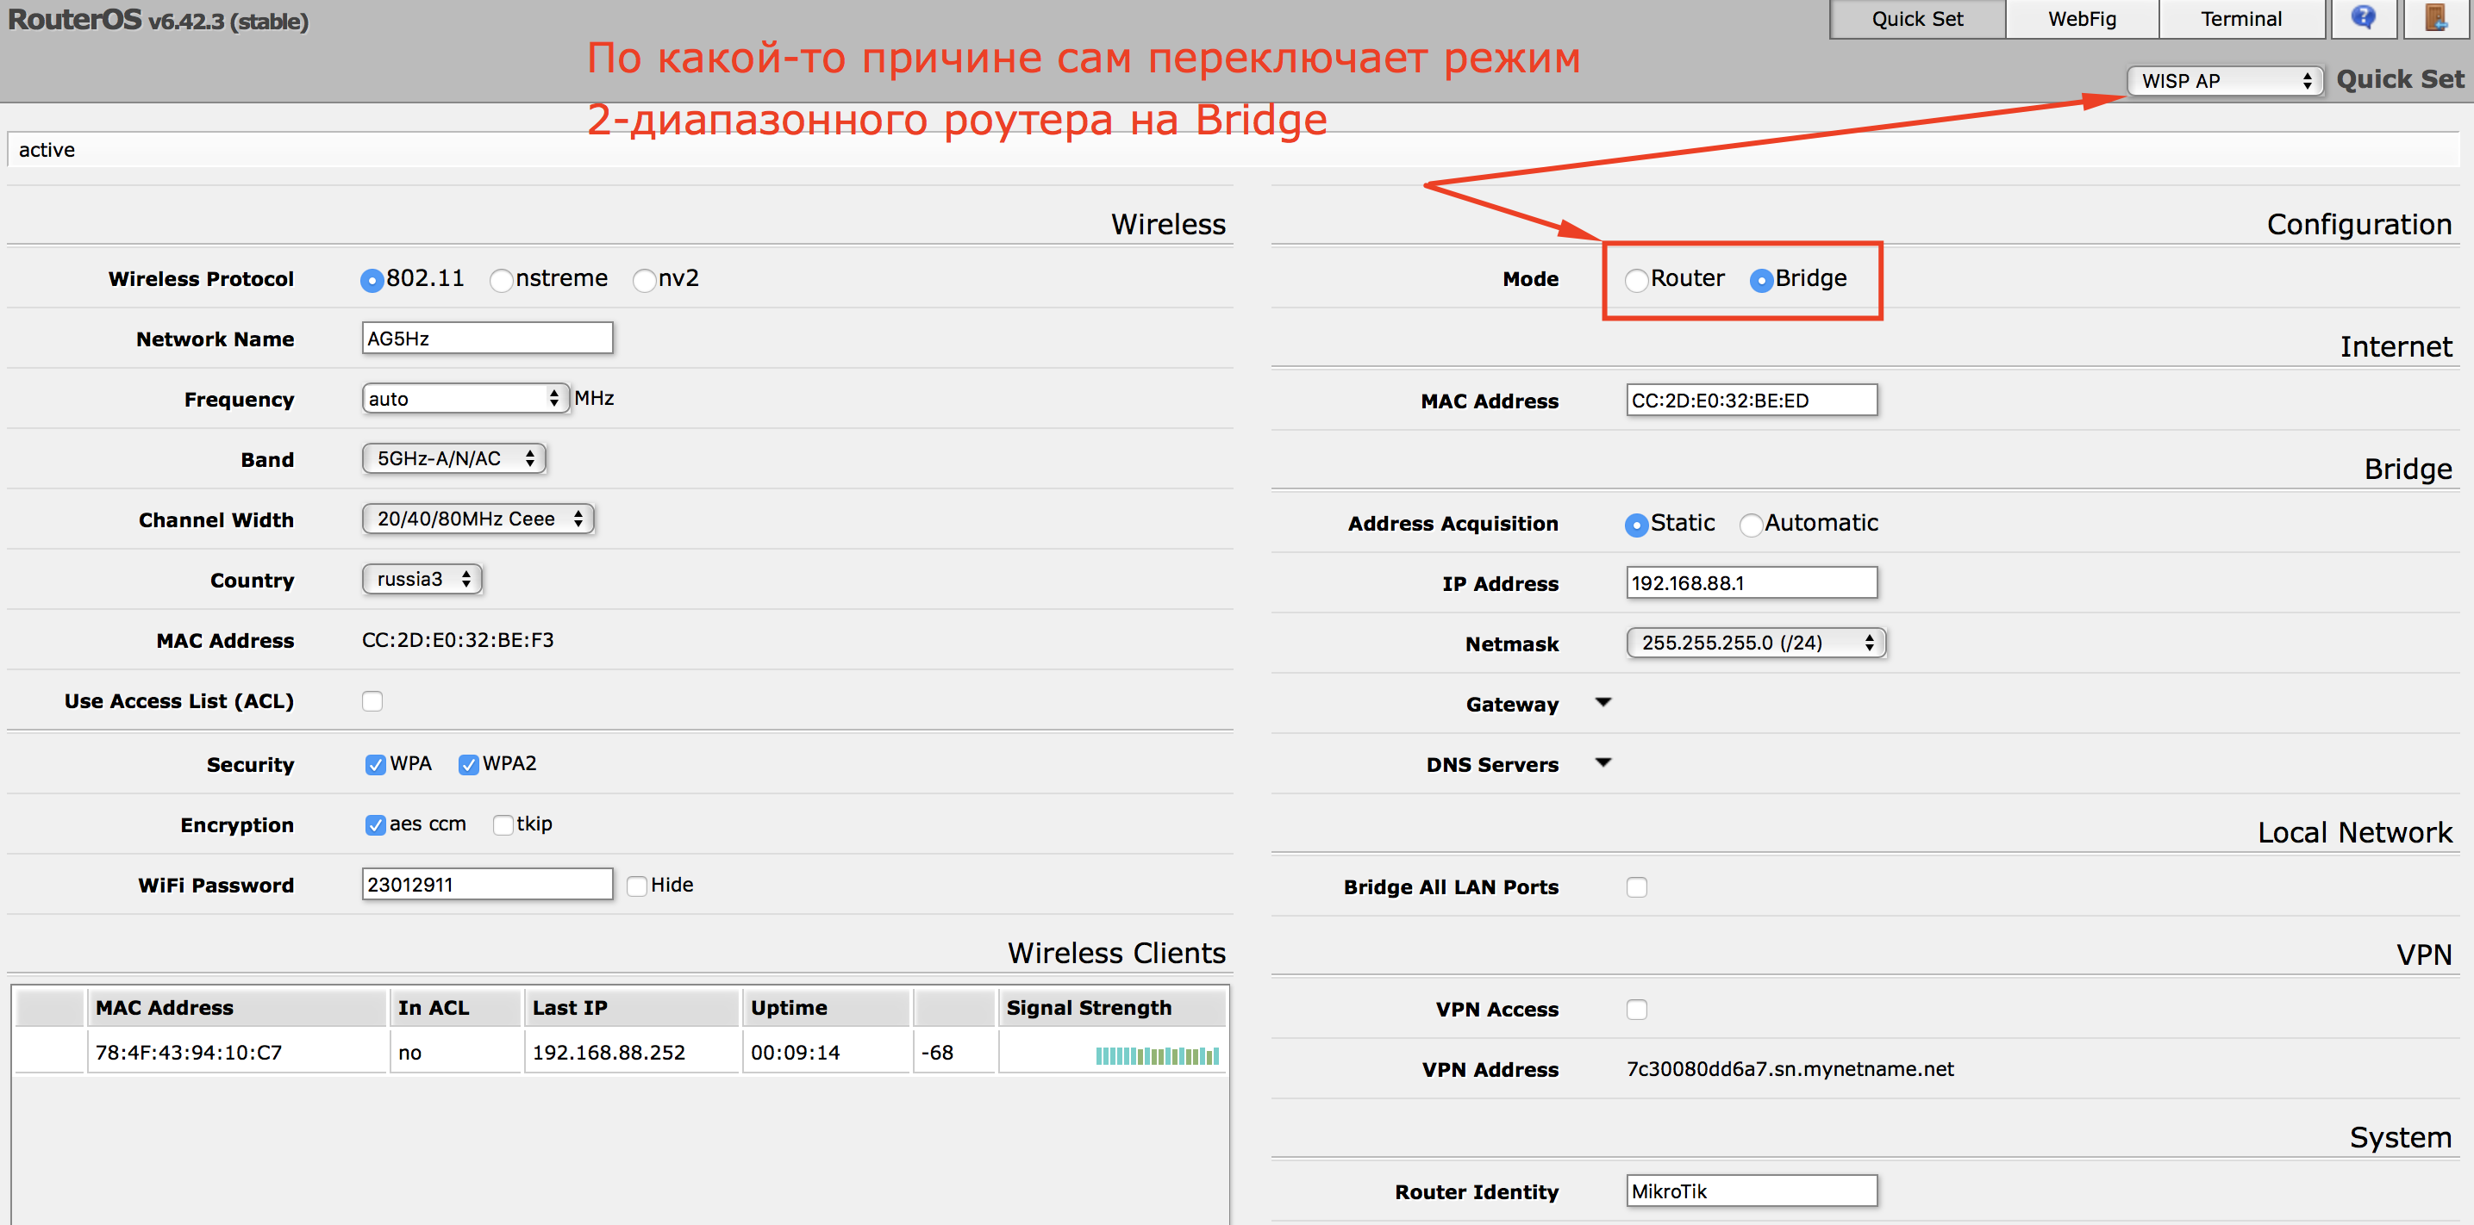
Task: Open the Terminal tab
Action: (x=2240, y=19)
